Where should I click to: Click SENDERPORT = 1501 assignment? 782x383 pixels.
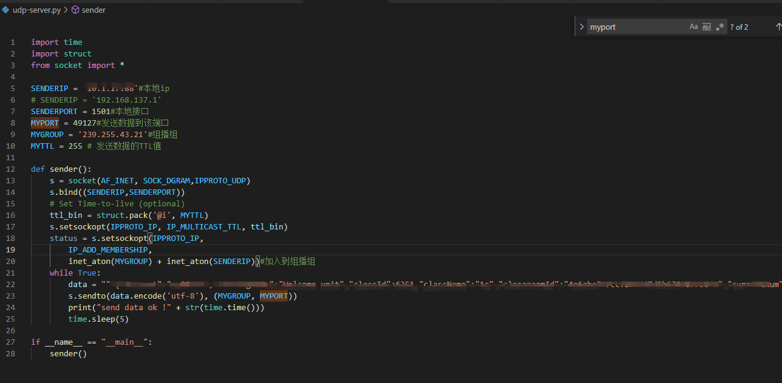point(70,111)
